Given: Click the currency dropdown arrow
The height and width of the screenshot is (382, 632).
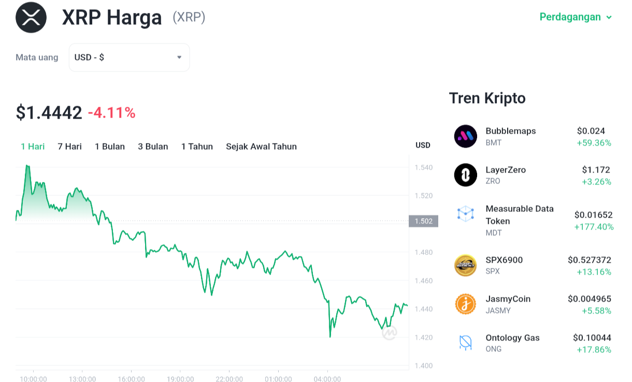Looking at the screenshot, I should click(179, 58).
